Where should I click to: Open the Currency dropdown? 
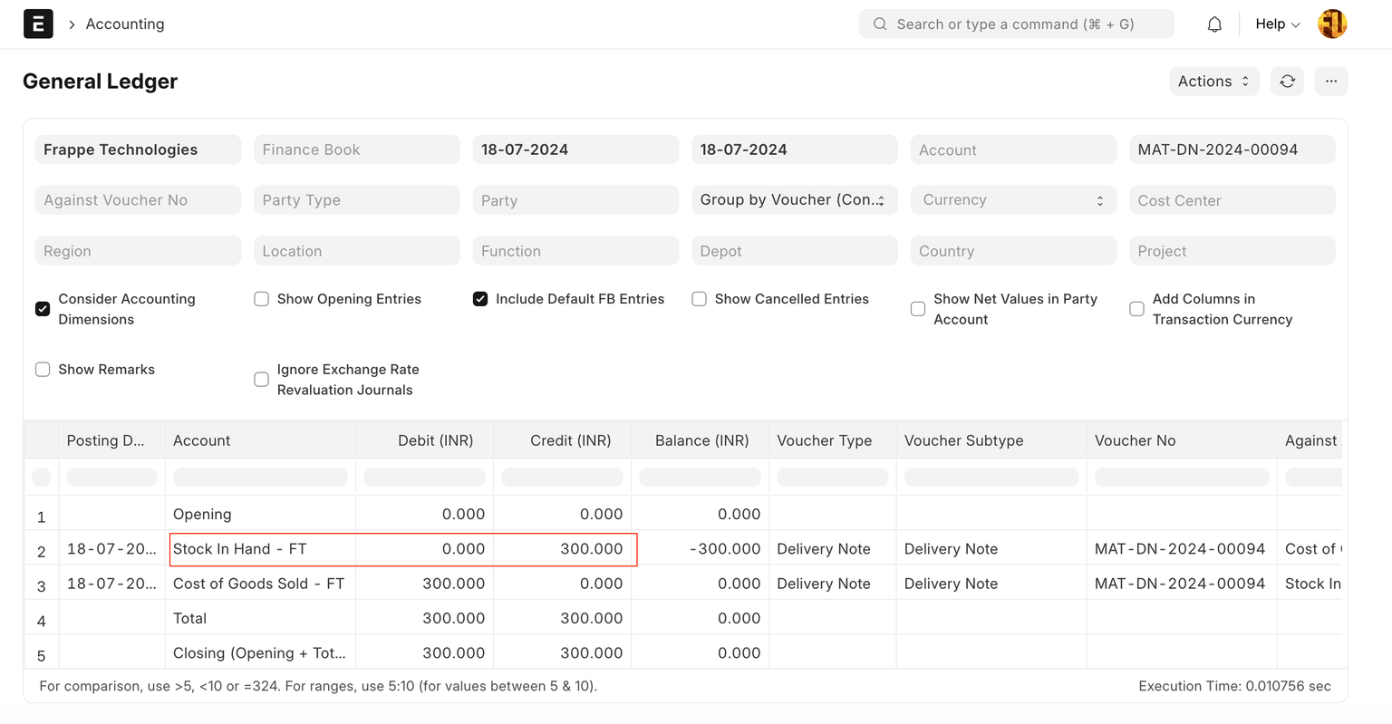pos(1012,200)
